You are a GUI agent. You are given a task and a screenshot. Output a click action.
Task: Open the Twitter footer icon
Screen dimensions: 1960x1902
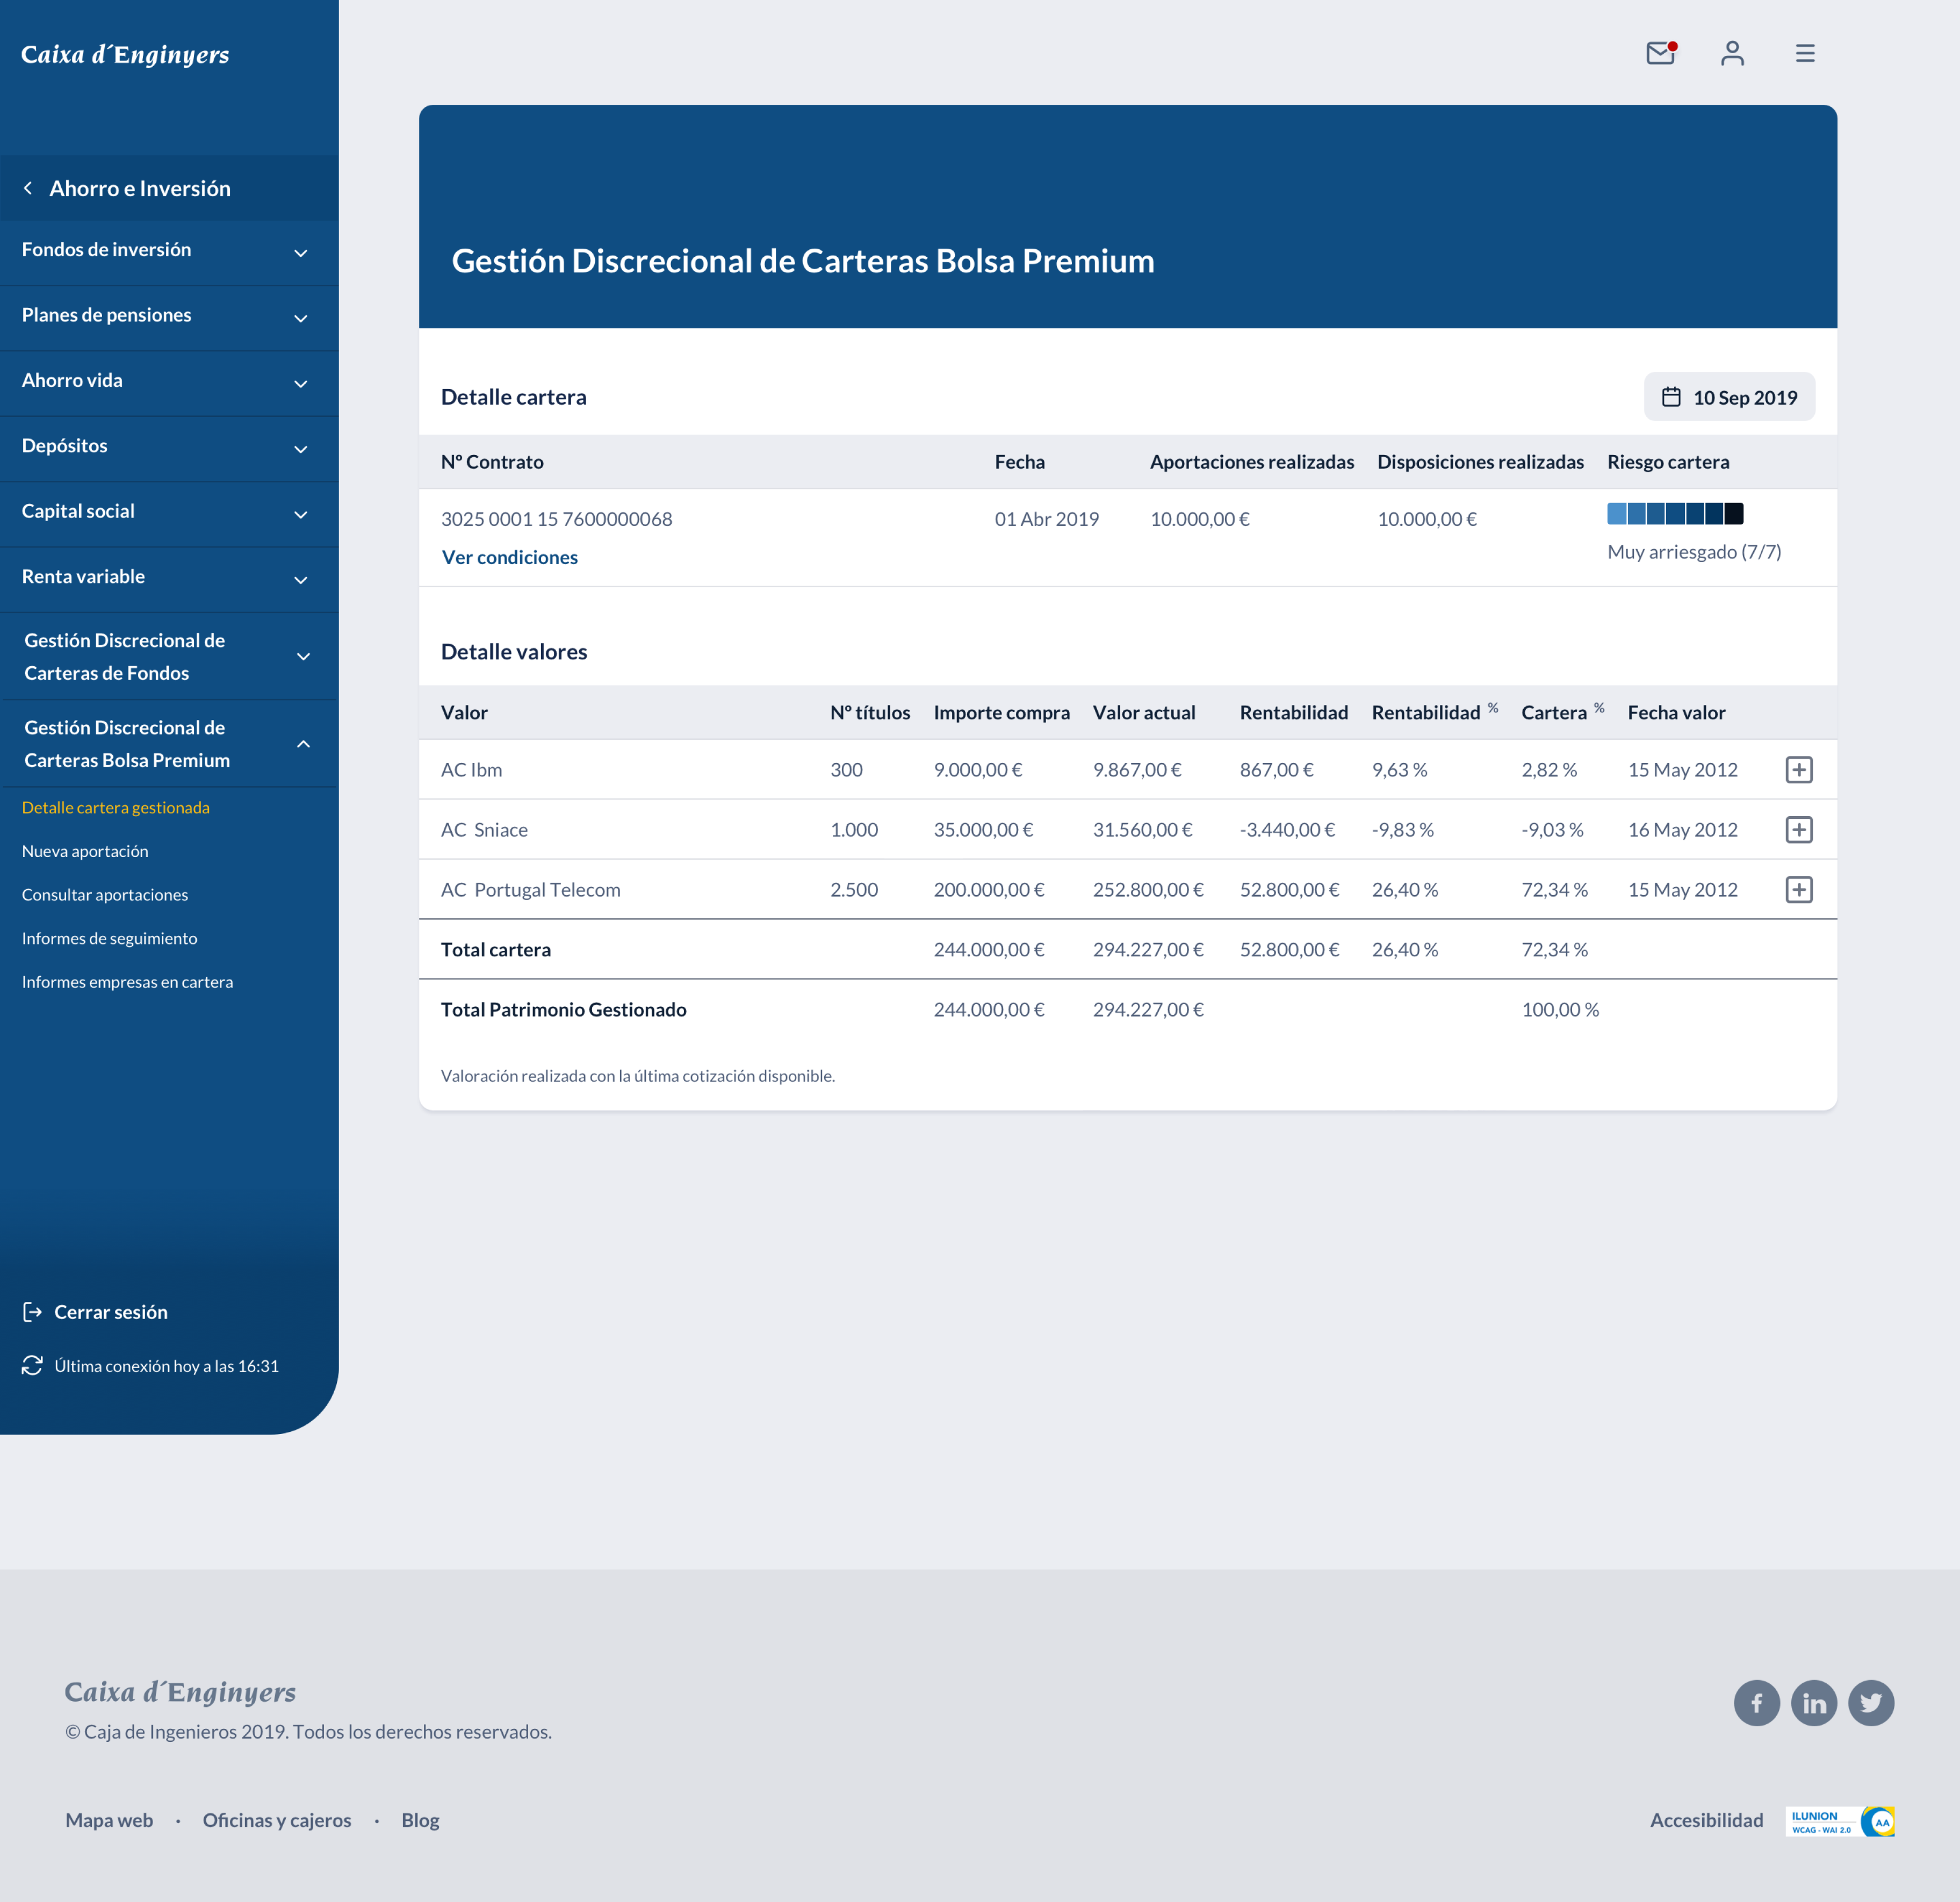(x=1871, y=1703)
